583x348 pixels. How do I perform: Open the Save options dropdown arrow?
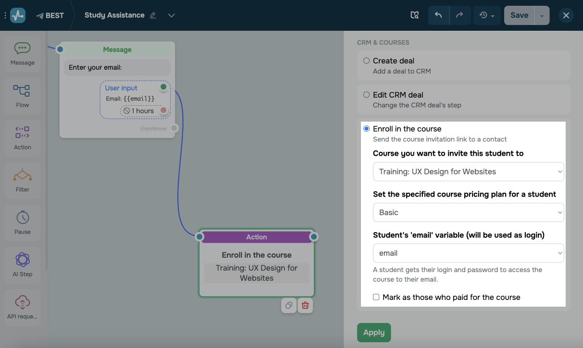coord(542,15)
